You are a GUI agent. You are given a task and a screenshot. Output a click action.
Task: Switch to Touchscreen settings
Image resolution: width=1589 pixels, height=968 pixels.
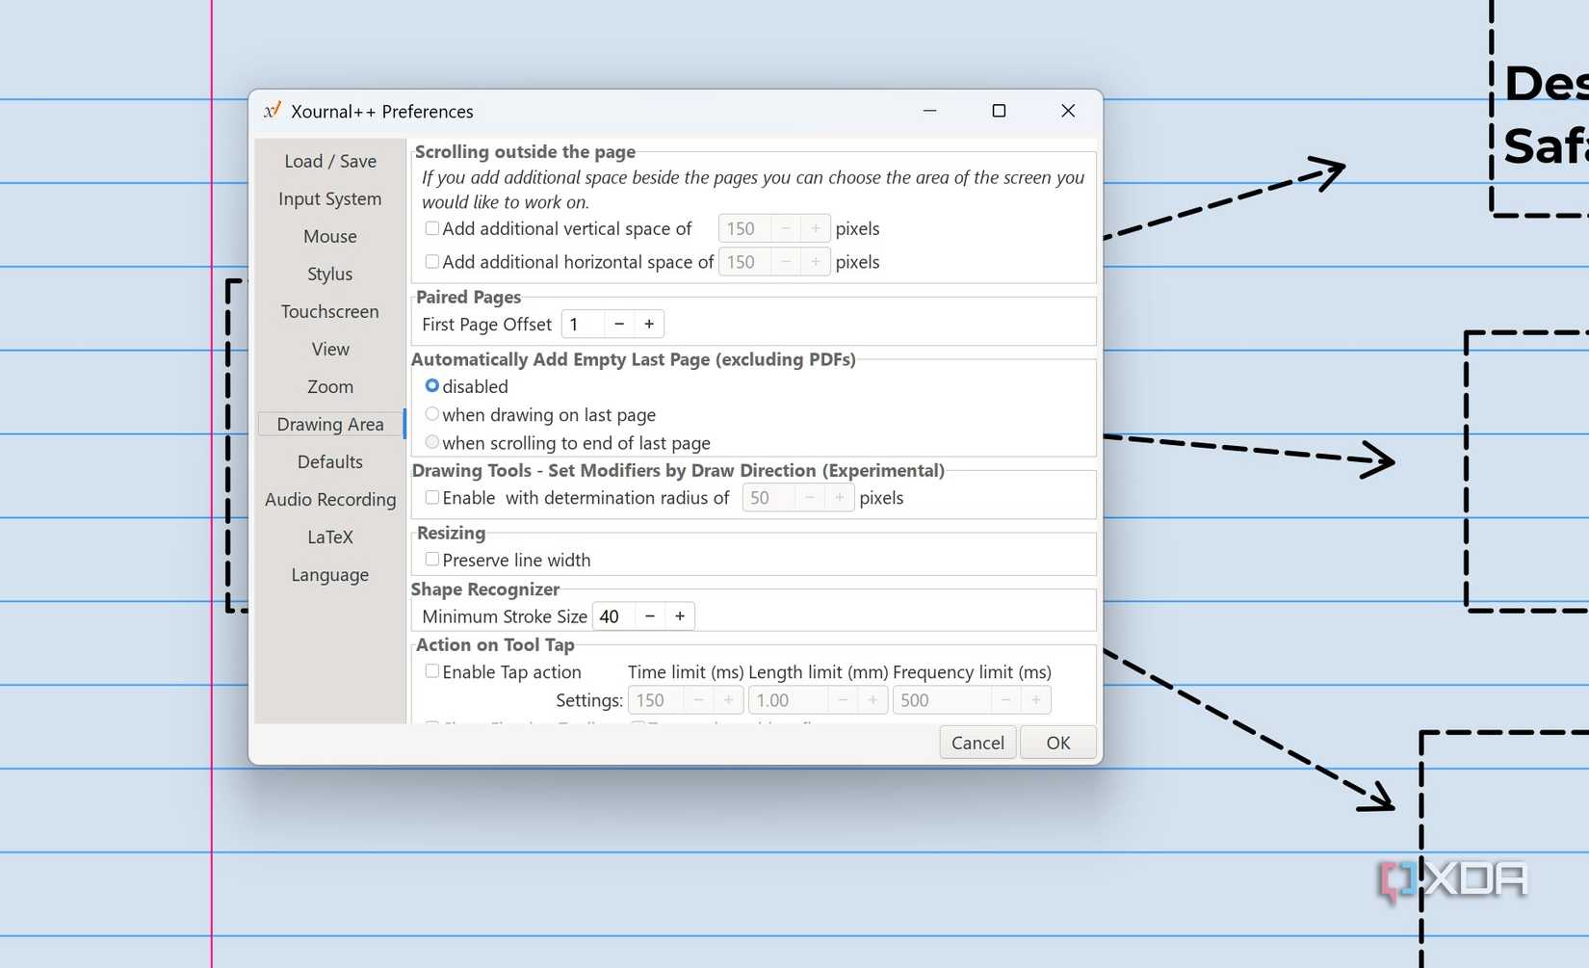click(x=329, y=311)
